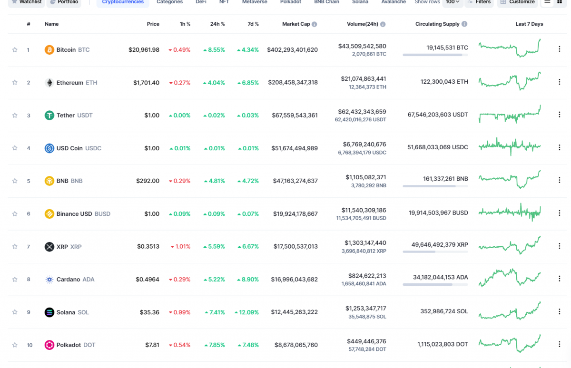
Task: Click Bitcoin circulating supply progress bar
Action: (x=435, y=55)
